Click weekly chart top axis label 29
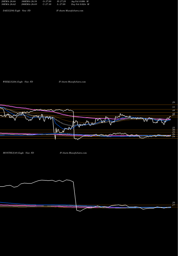The height and width of the screenshot is (256, 178). pos(173,102)
